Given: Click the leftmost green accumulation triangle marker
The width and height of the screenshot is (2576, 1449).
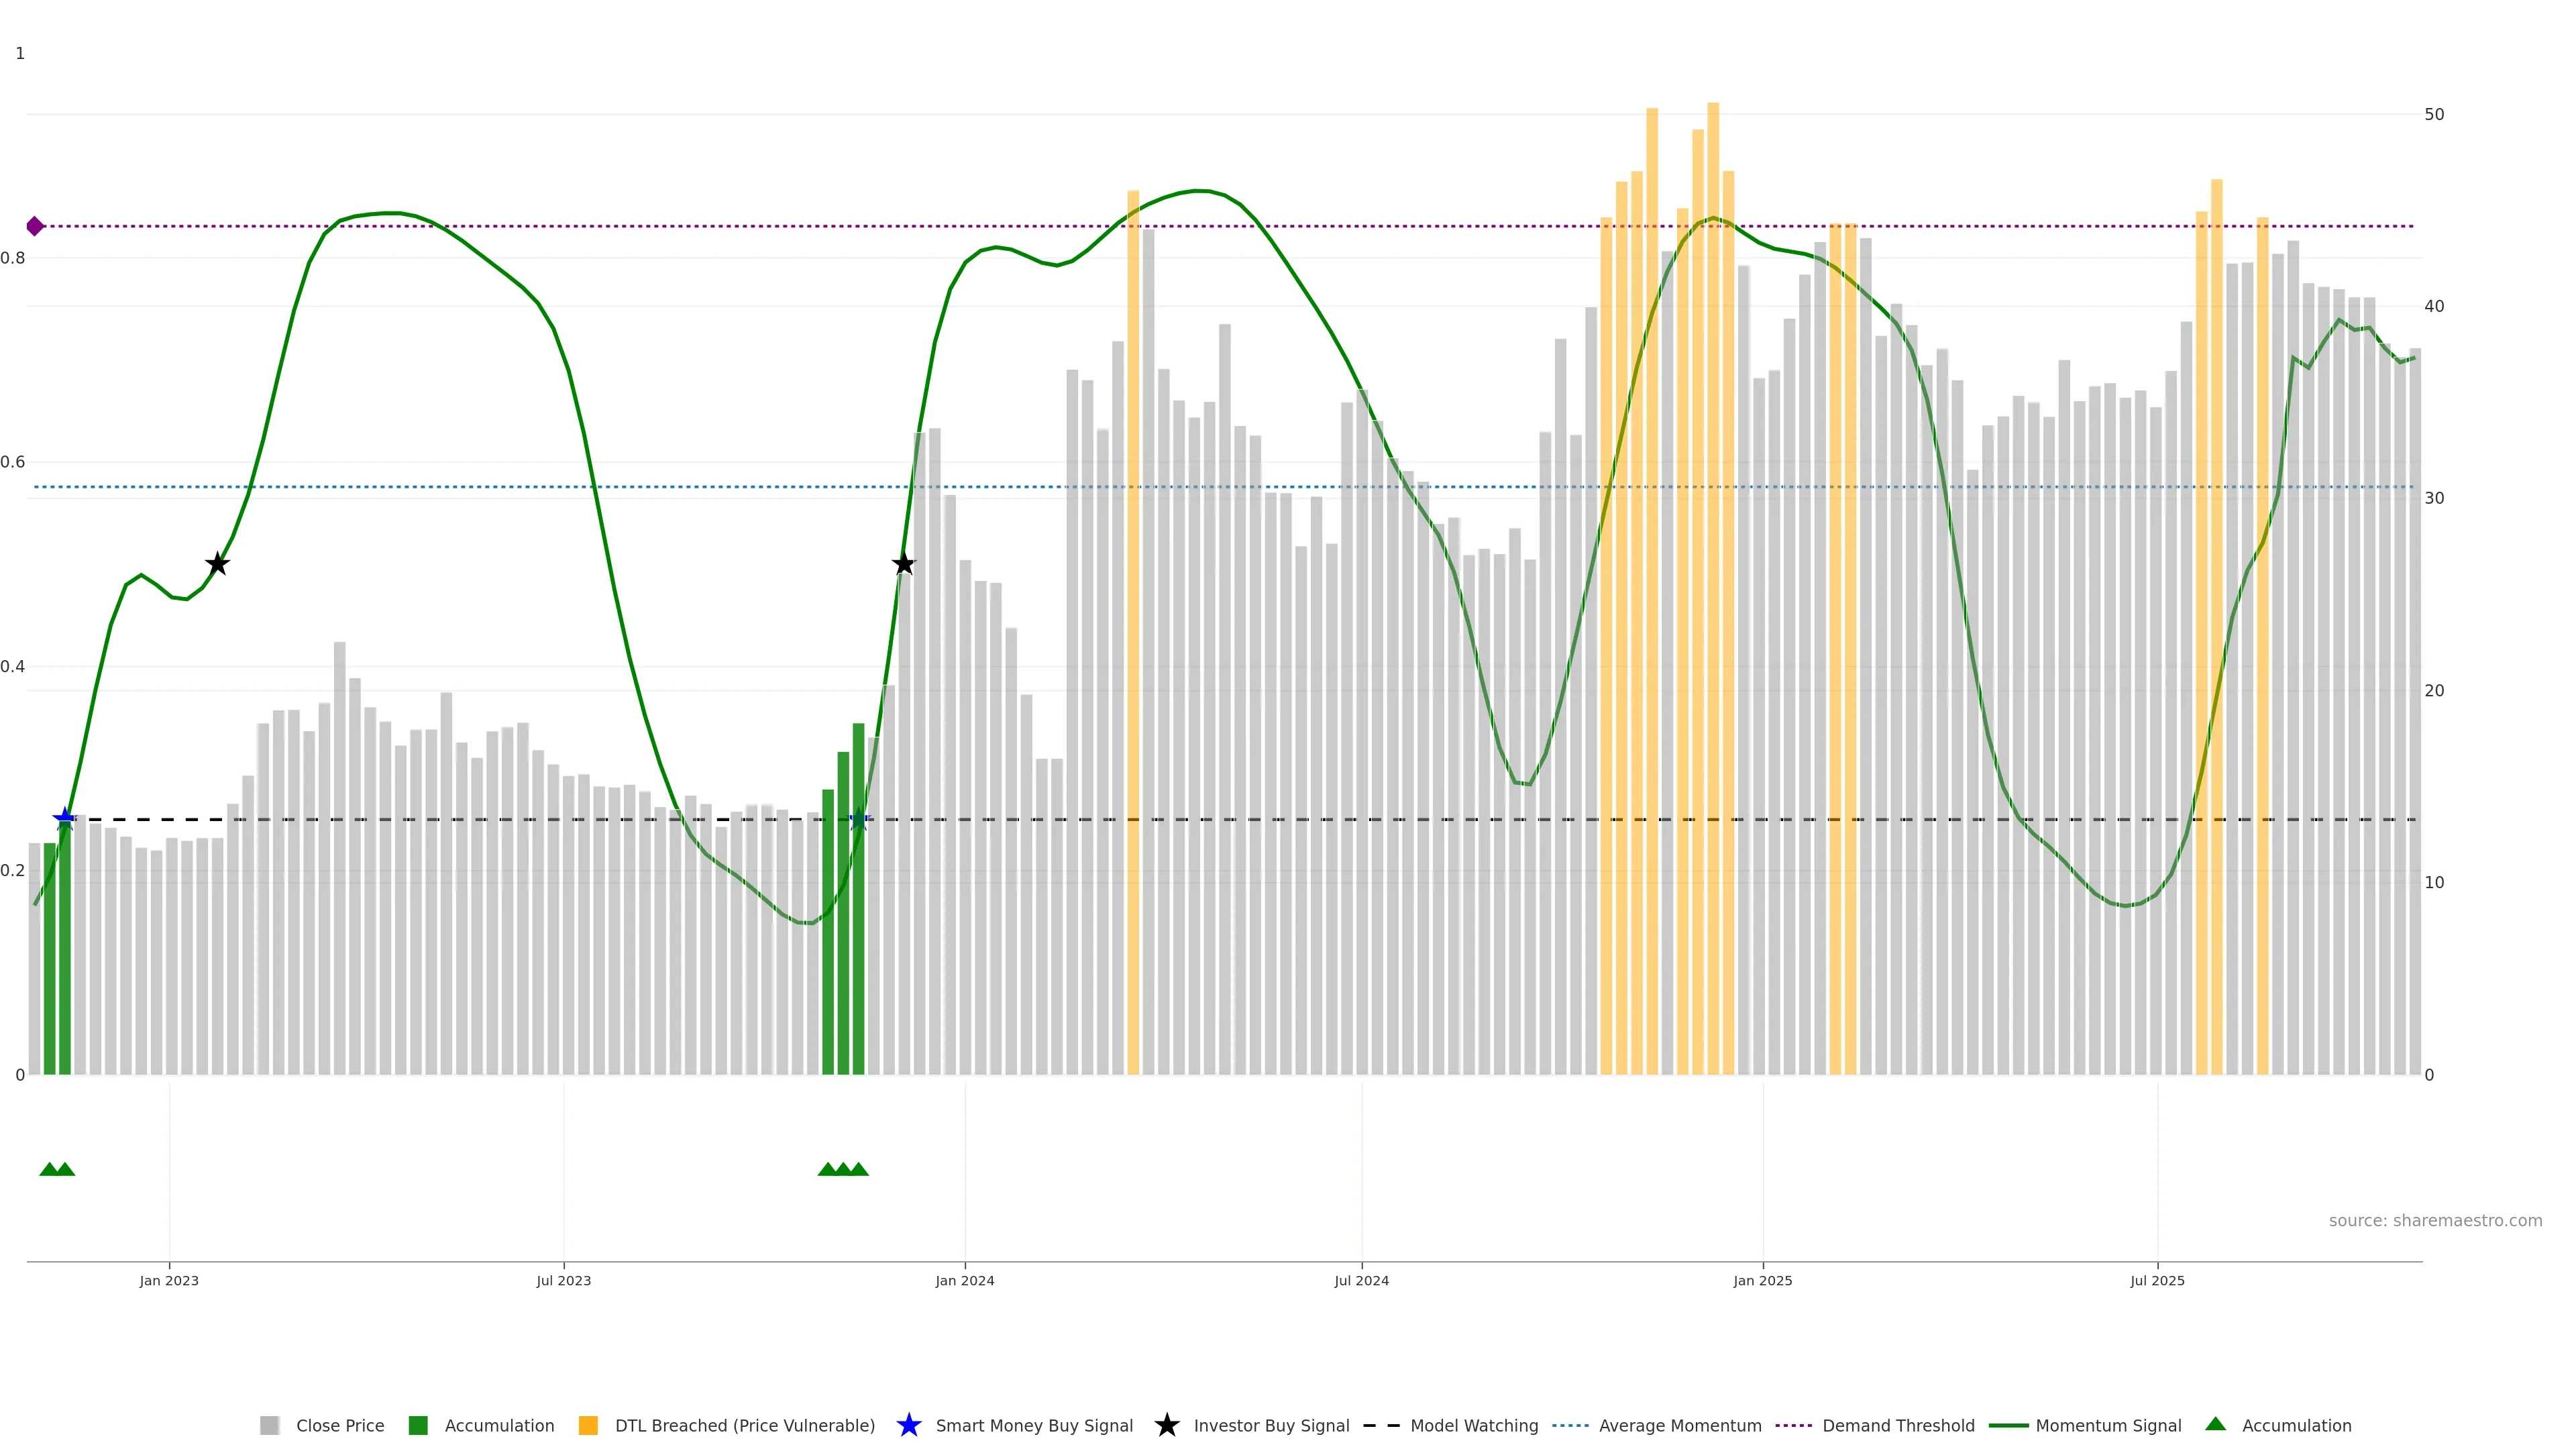Looking at the screenshot, I should 49,1169.
